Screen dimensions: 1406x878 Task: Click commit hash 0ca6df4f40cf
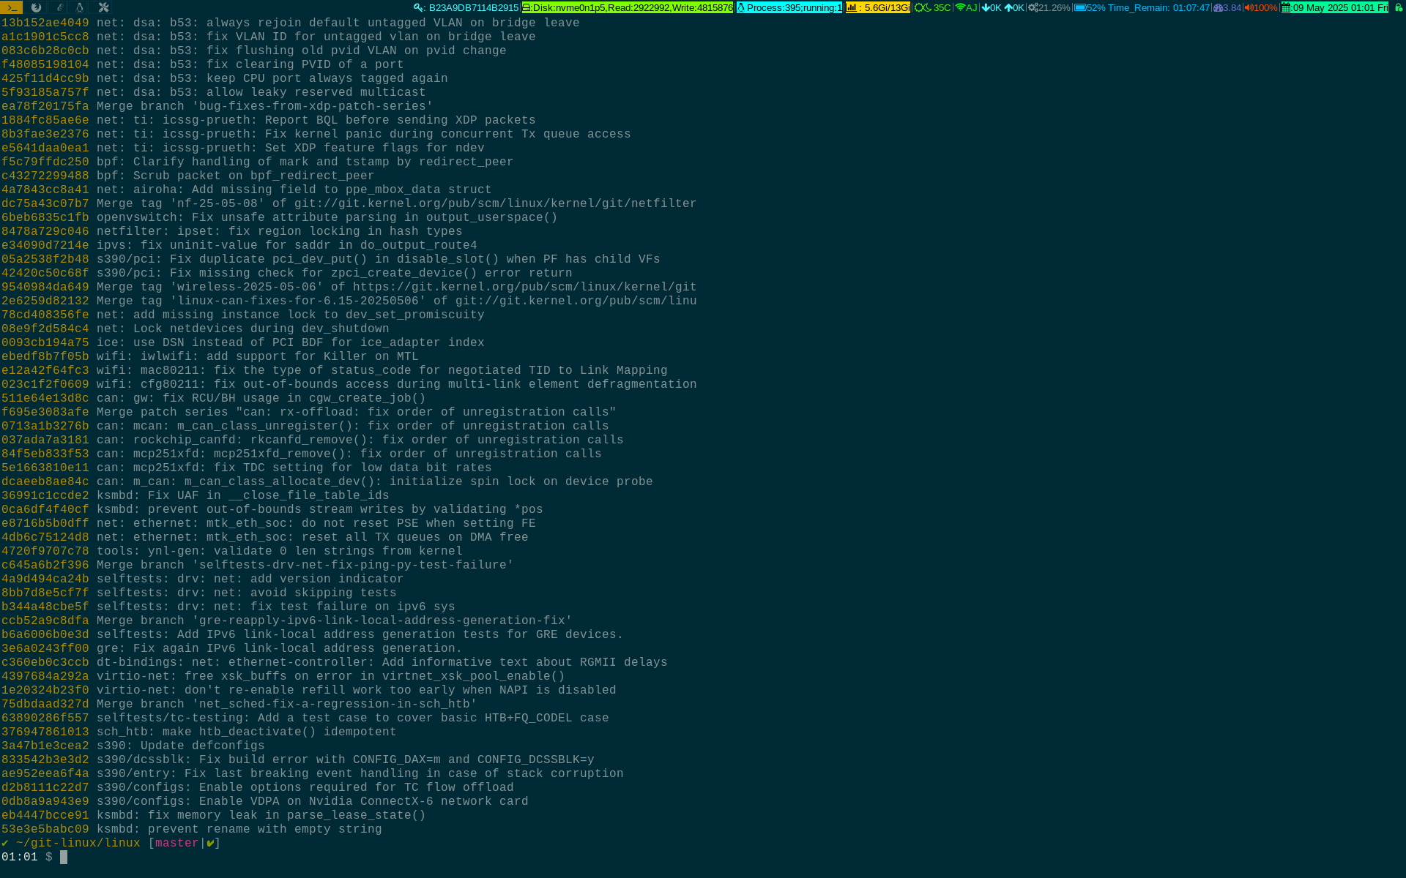[x=45, y=509]
